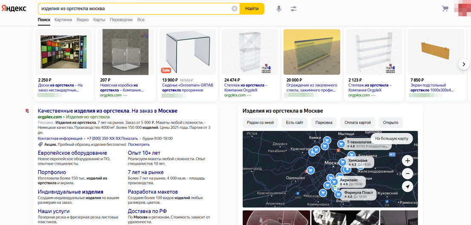Open options dots next to orgplex.com under Навесная коробка
The image size is (471, 225).
click(x=125, y=95)
